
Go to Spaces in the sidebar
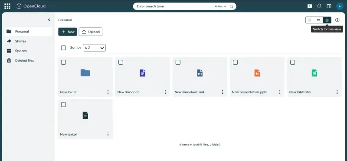click(29, 51)
